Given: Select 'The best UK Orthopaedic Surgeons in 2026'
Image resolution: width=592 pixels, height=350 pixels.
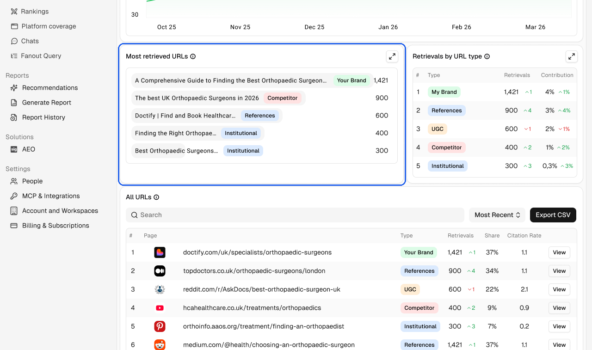Looking at the screenshot, I should [197, 98].
